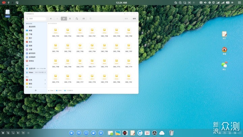The width and height of the screenshot is (243, 137).
Task: Open sidebar settings gear icon
Action: click(x=36, y=90)
